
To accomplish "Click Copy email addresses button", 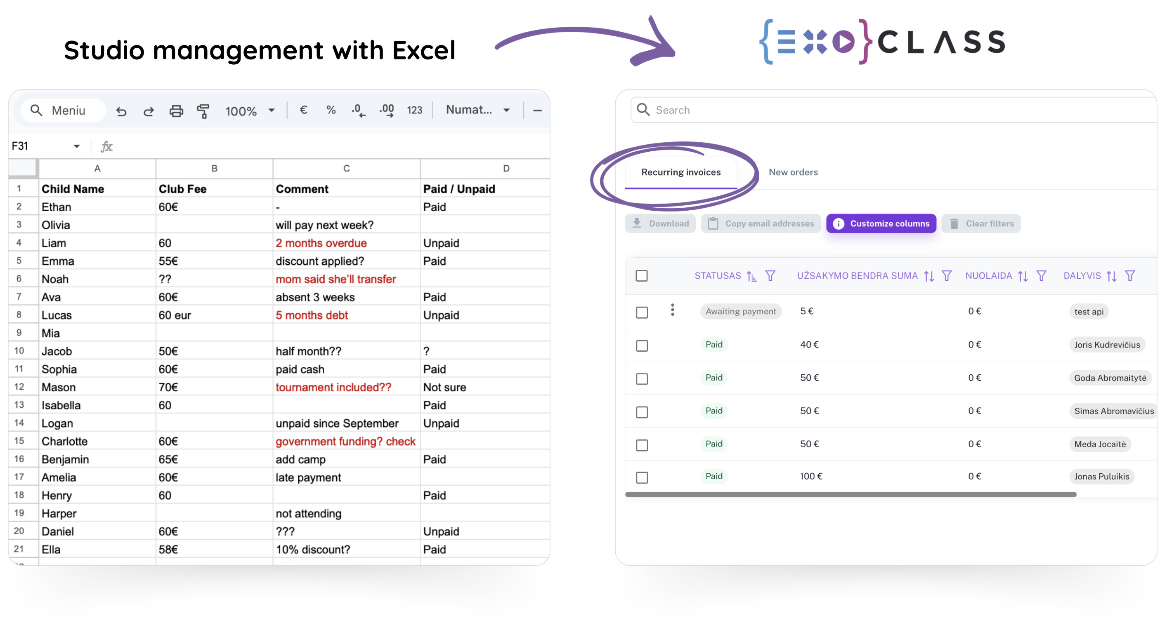I will click(761, 223).
